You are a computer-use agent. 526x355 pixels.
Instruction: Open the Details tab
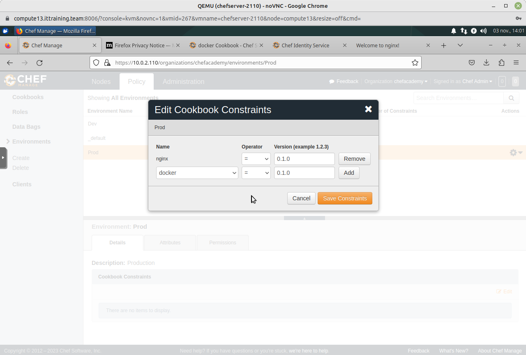tap(118, 243)
